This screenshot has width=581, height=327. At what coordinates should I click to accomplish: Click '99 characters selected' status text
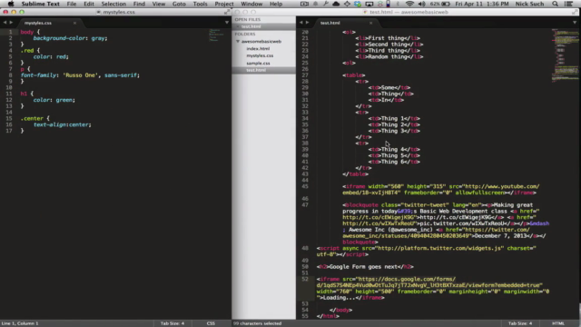click(x=257, y=323)
